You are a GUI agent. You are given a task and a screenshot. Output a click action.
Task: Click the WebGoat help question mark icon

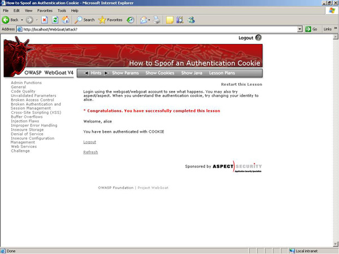click(258, 38)
